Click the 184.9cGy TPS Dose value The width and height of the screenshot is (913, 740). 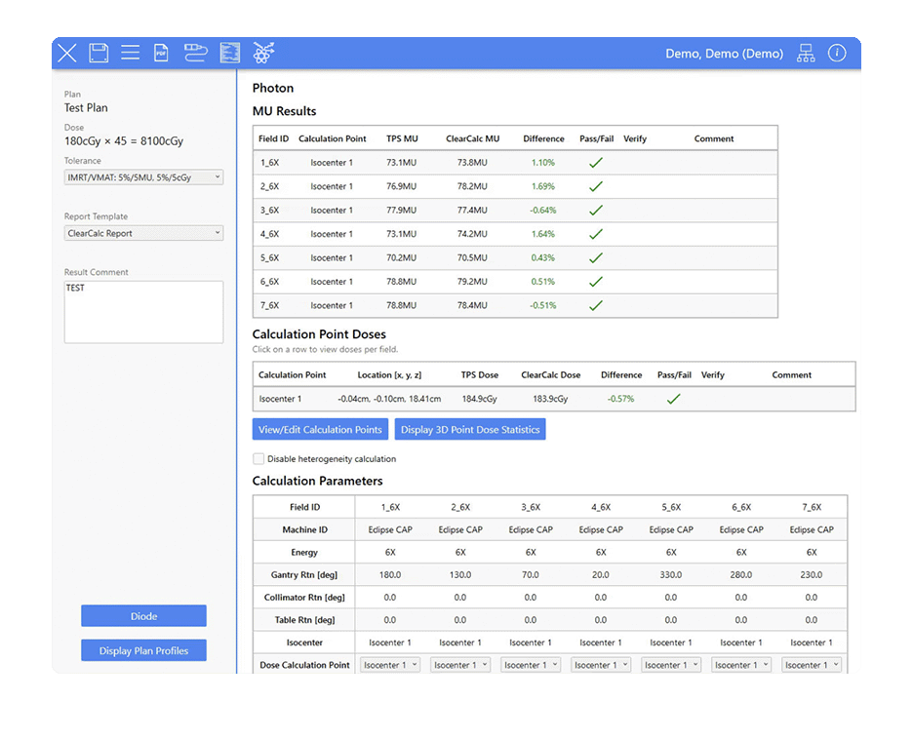[479, 399]
